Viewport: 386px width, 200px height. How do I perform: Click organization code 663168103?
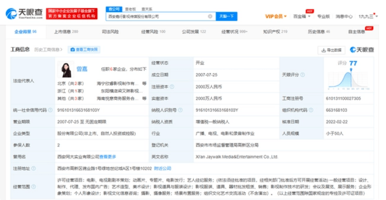(x=337, y=110)
